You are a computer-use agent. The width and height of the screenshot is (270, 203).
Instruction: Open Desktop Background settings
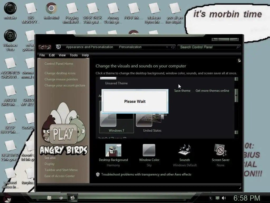[113, 155]
